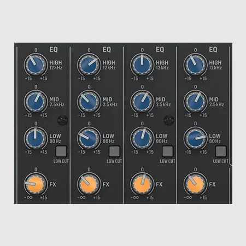This screenshot has width=246, height=246.
Task: Click the LOW 80Hz knob in channel four
Action: (195, 138)
